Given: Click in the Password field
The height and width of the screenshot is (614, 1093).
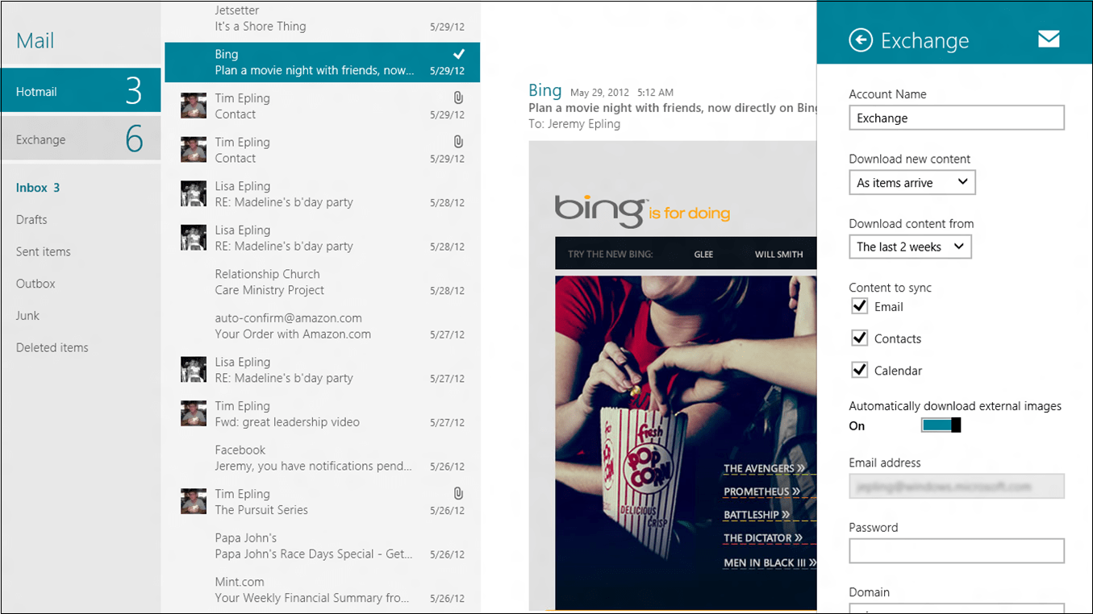Looking at the screenshot, I should 957,551.
